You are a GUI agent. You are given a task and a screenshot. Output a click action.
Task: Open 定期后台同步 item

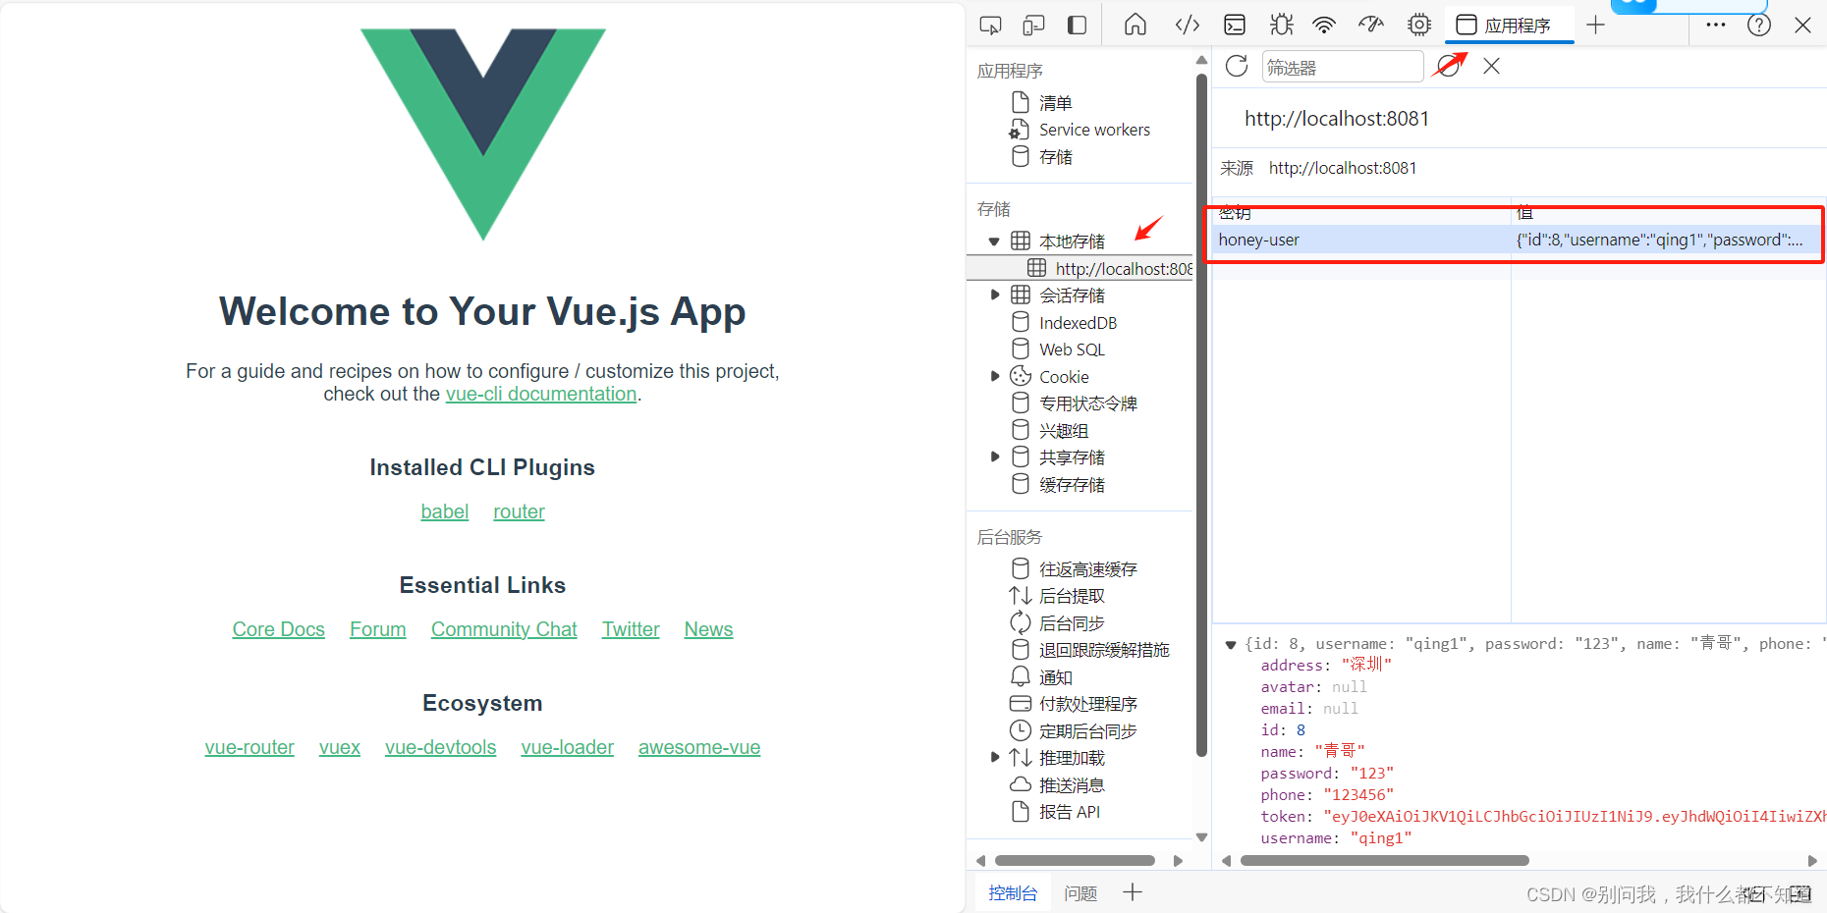[x=1087, y=731]
